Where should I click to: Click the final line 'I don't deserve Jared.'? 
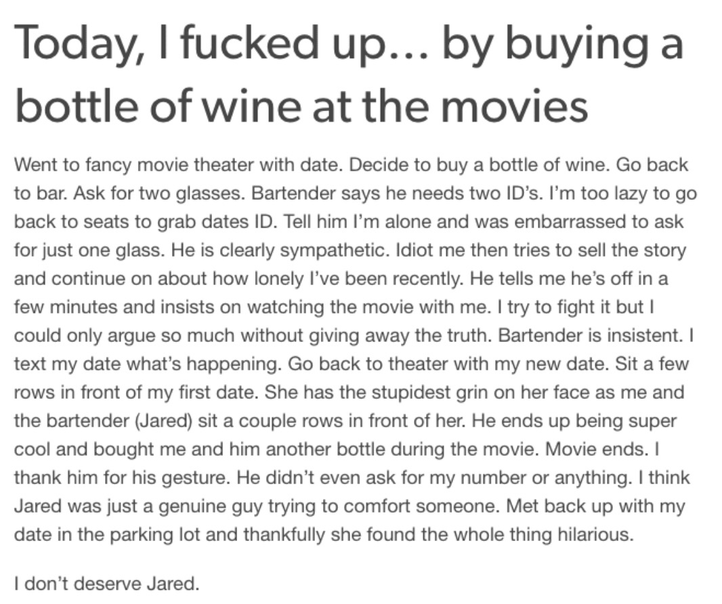coord(107,584)
